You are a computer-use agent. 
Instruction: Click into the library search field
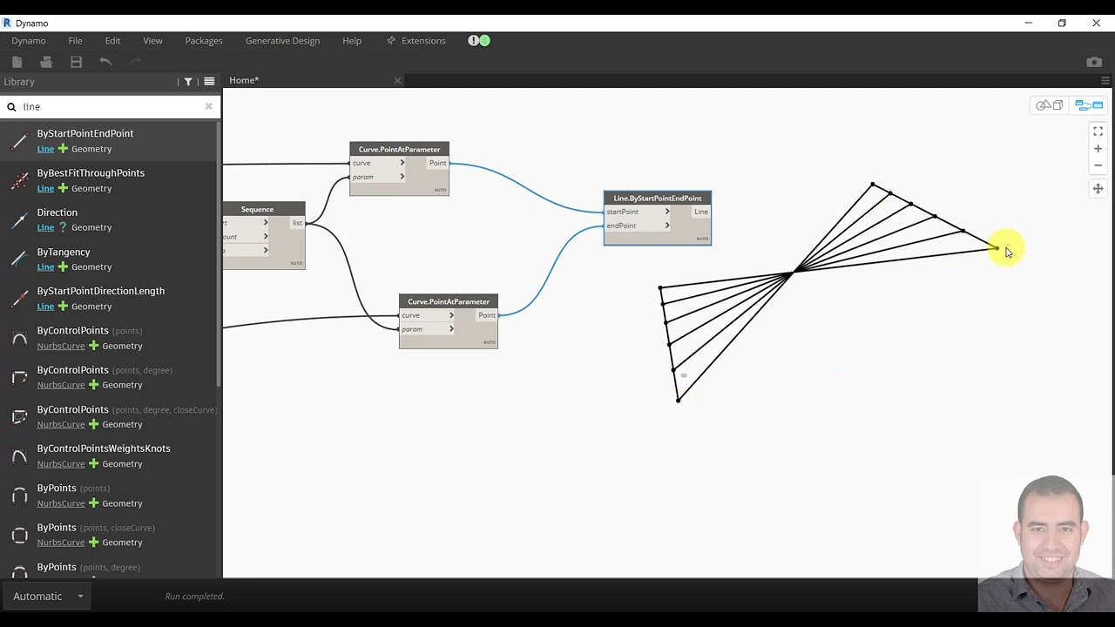pos(111,106)
